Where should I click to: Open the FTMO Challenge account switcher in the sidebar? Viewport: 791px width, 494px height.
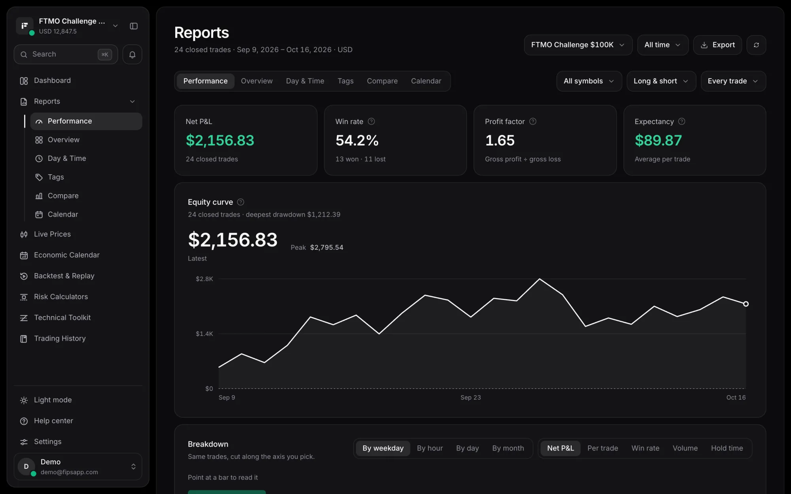pos(67,26)
